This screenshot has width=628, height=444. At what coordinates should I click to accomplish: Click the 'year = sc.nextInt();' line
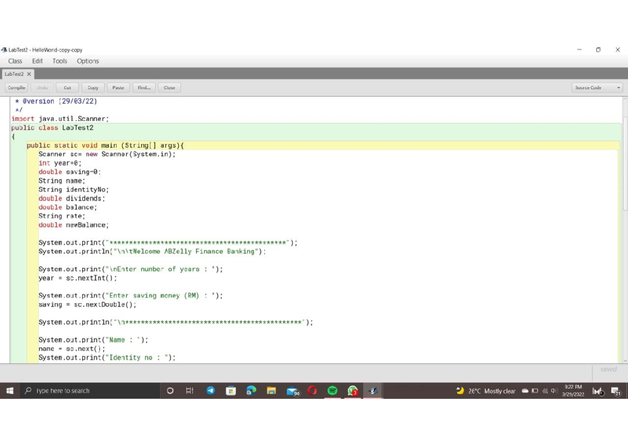(x=77, y=278)
